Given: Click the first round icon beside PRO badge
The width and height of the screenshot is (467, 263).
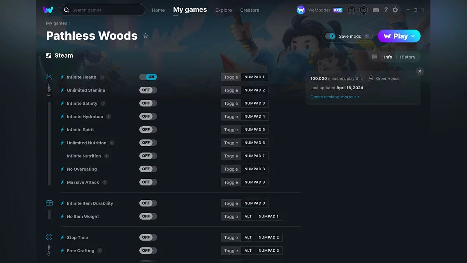Looking at the screenshot, I should (351, 10).
